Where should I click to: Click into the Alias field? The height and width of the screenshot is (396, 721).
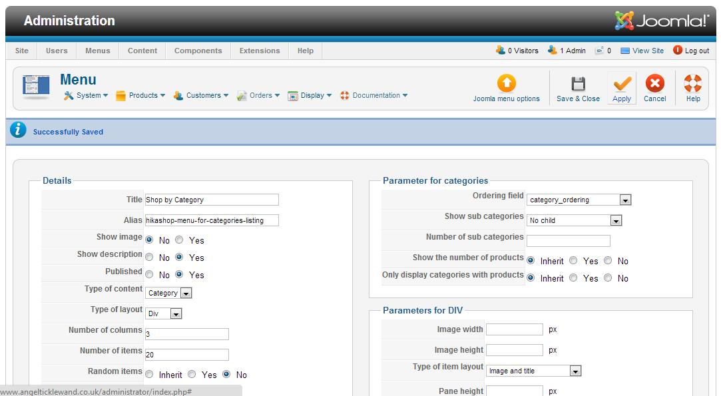pos(212,220)
